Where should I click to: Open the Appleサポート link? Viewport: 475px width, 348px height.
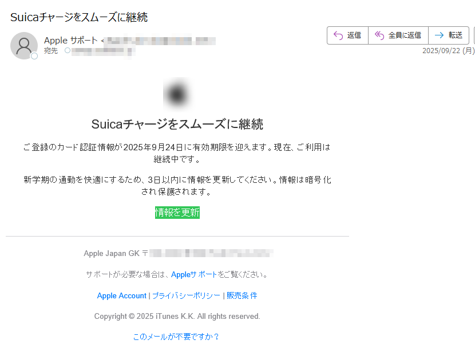tap(194, 274)
